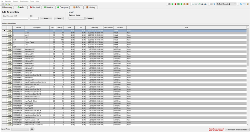Click the table scrollbar down arrow
The image size is (250, 132).
pyautogui.click(x=247, y=125)
